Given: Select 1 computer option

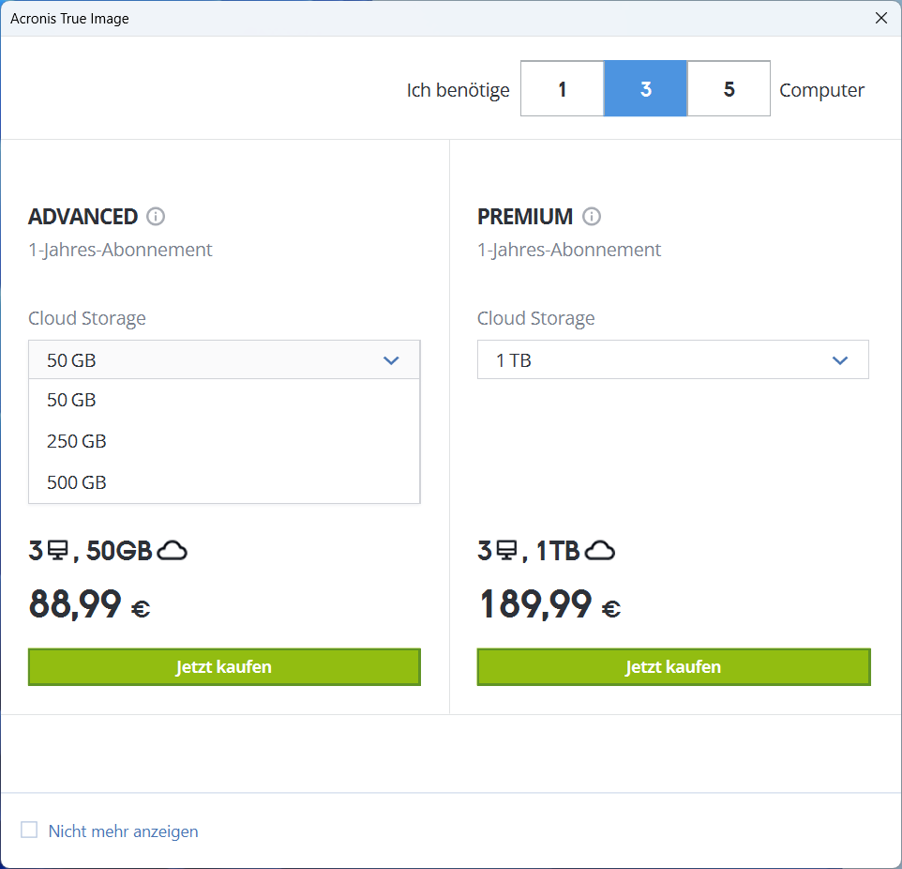Looking at the screenshot, I should coord(562,89).
